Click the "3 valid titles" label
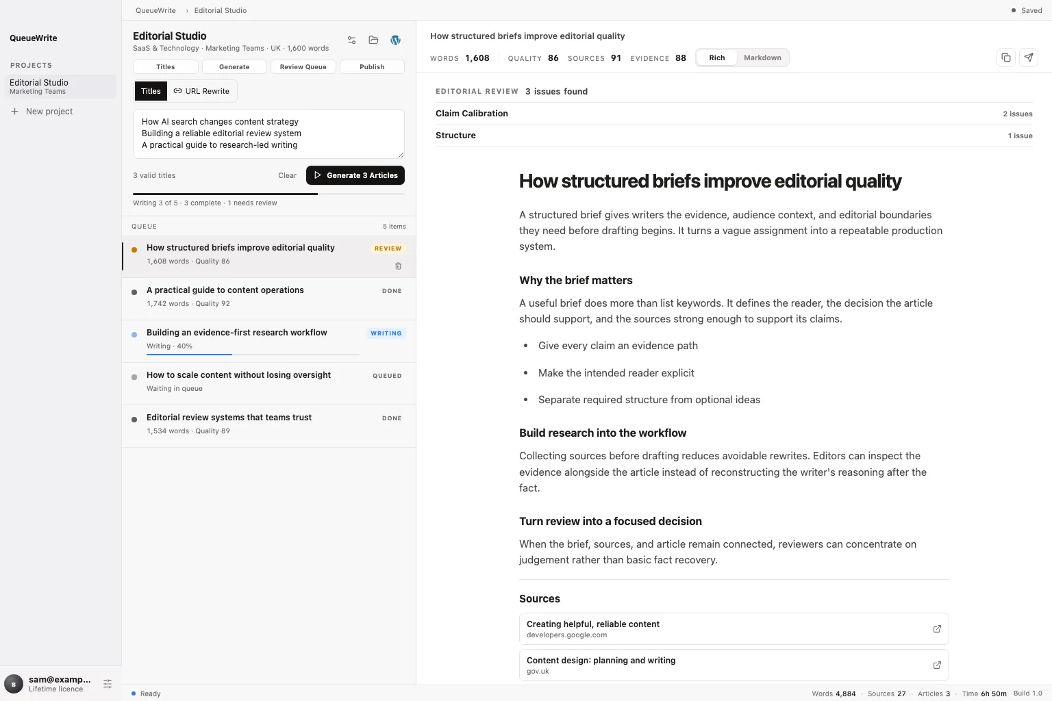The height and width of the screenshot is (701, 1052). [154, 175]
